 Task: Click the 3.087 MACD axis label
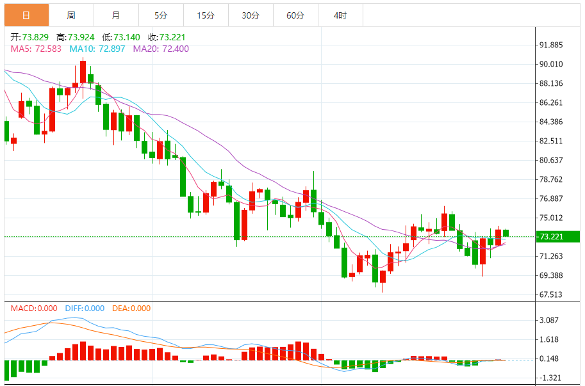549,320
